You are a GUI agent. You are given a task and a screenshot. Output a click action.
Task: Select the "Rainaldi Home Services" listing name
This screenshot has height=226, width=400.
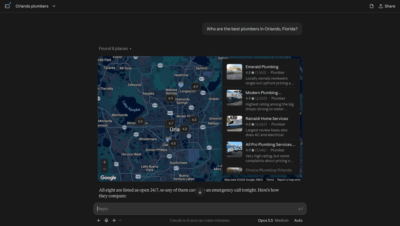(x=267, y=119)
